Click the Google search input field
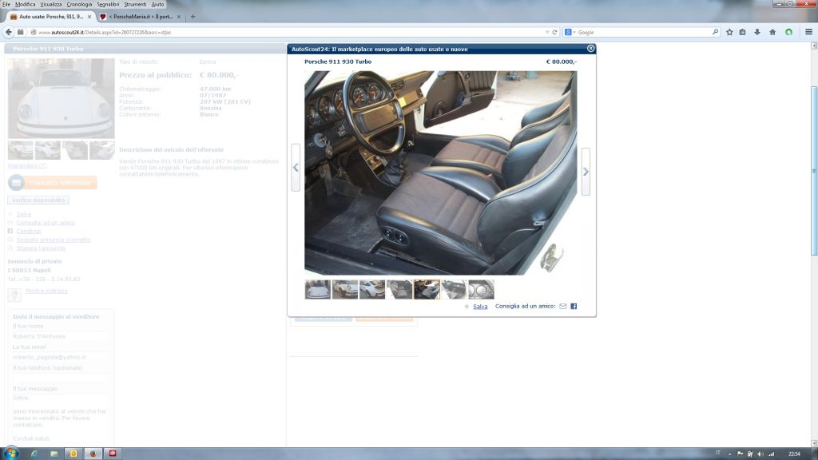 643,32
